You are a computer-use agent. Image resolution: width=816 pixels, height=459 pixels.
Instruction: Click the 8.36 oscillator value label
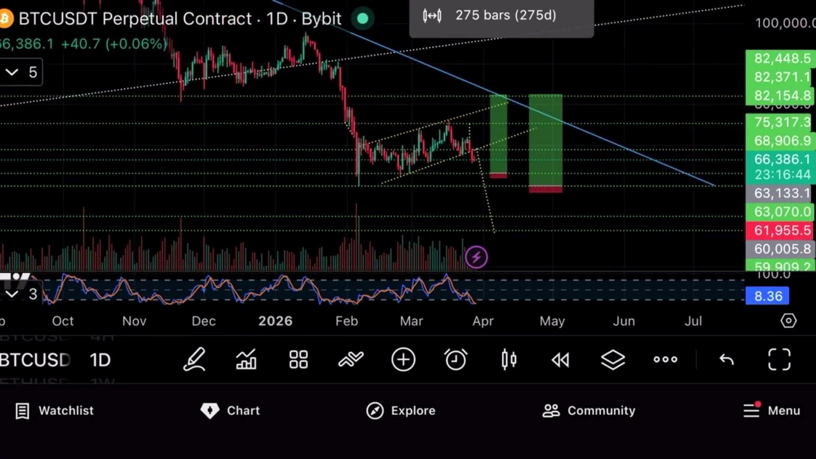pyautogui.click(x=768, y=296)
